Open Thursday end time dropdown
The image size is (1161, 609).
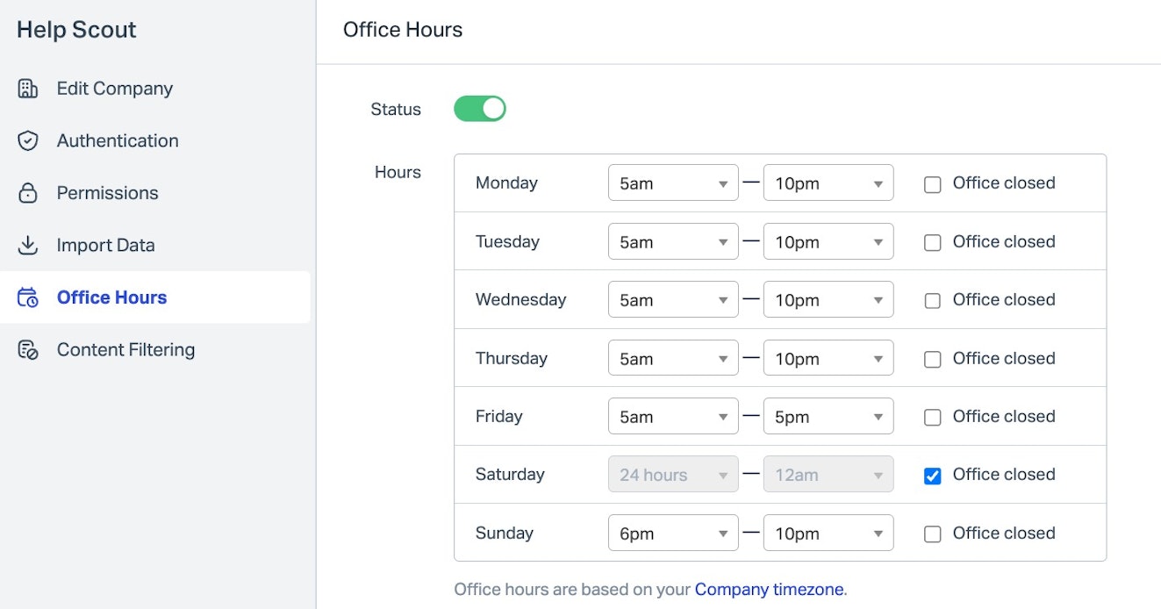coord(828,358)
